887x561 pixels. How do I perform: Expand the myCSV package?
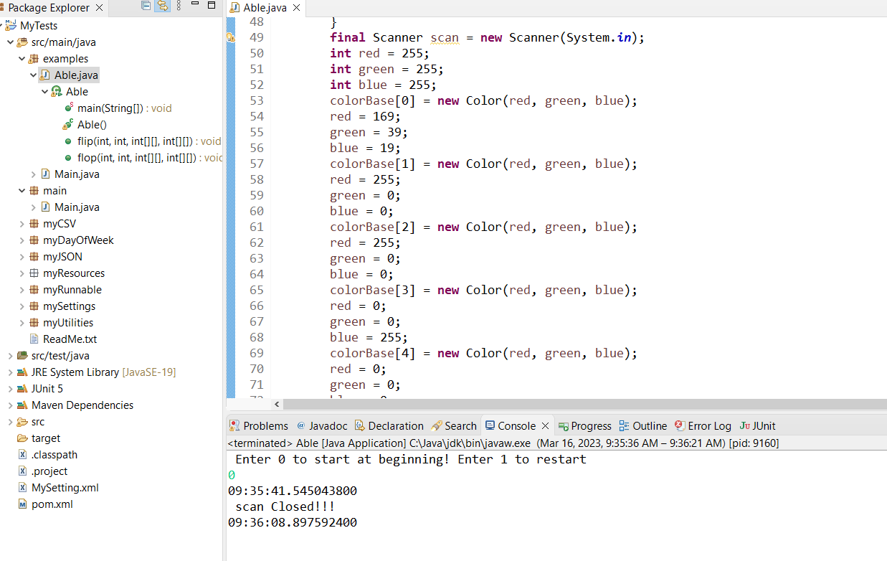21,224
